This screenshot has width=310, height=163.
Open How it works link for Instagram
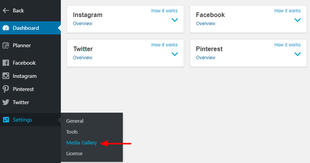164,11
